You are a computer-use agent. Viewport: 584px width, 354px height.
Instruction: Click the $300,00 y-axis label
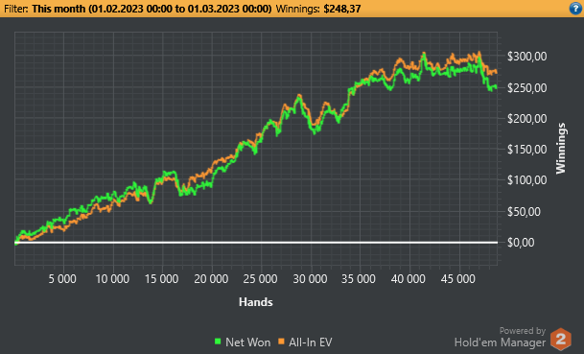[x=527, y=57]
